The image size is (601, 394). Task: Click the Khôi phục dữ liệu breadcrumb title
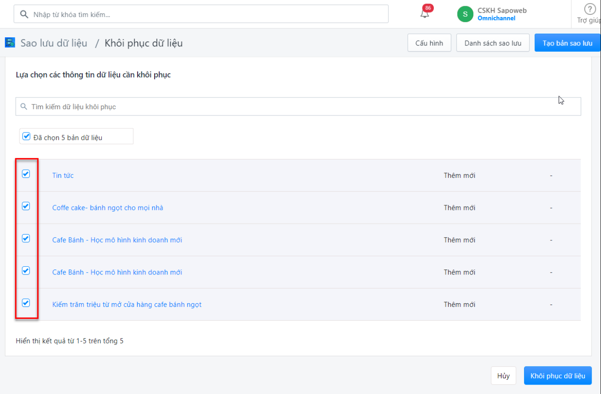click(144, 43)
